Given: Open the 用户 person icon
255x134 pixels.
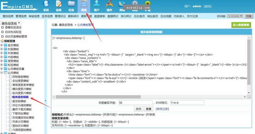Looking at the screenshot, I should click(x=97, y=4).
